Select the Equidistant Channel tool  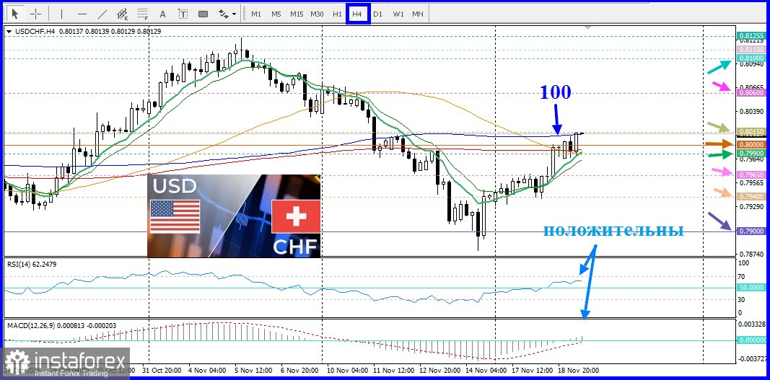click(x=122, y=14)
